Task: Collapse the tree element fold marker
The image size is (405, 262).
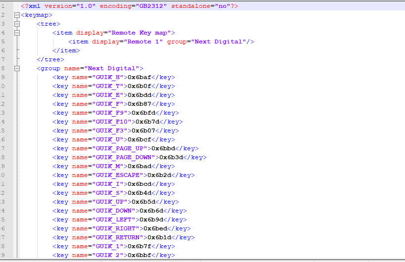Action: pos(17,24)
